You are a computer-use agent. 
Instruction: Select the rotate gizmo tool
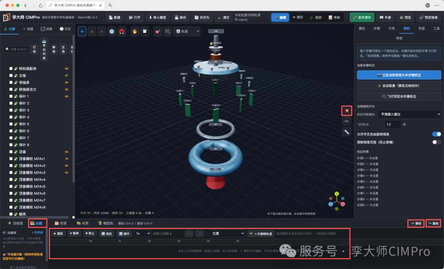pyautogui.click(x=92, y=31)
